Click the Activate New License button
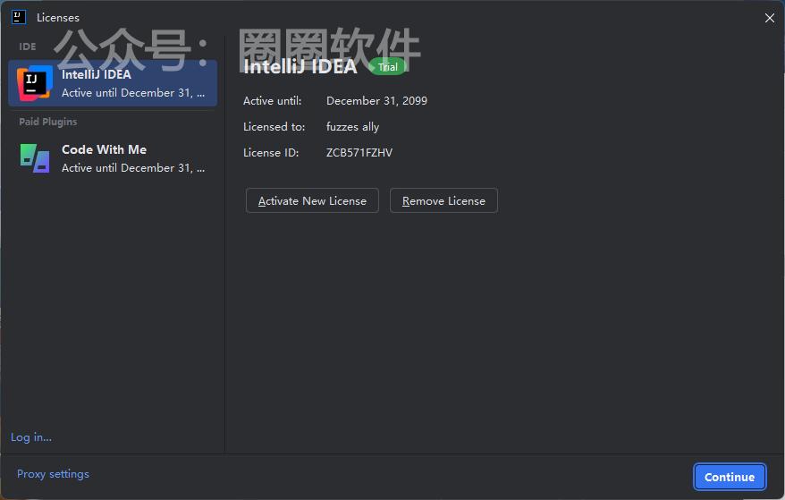 tap(312, 200)
